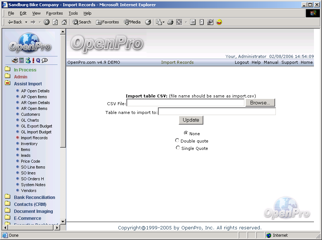Open the Favorites menu in menu bar
322x240 pixels.
54,13
